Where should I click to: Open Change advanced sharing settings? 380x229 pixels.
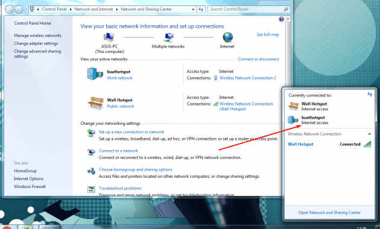click(37, 54)
